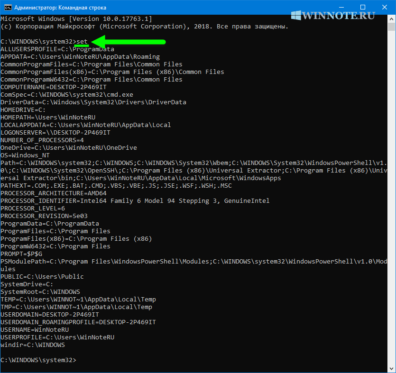Image resolution: width=396 pixels, height=373 pixels.
Task: Click the 'PROMPT=$P$G' line
Action: (x=21, y=254)
